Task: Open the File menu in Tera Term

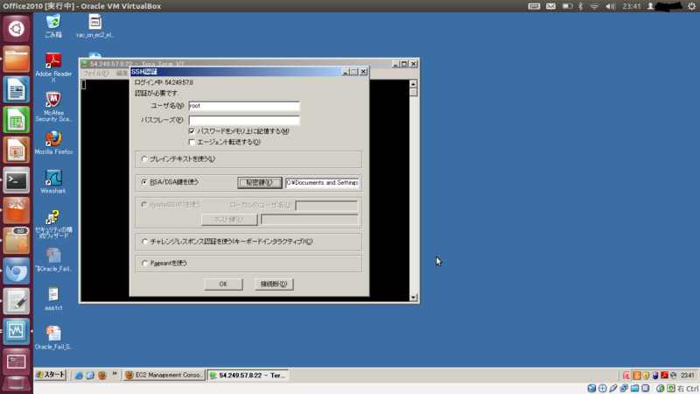Action: pos(95,74)
